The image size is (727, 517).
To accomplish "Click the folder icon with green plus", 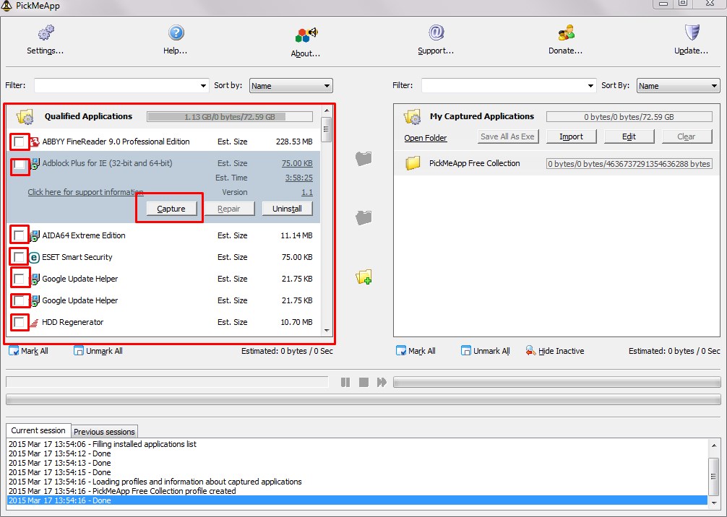I will 364,277.
